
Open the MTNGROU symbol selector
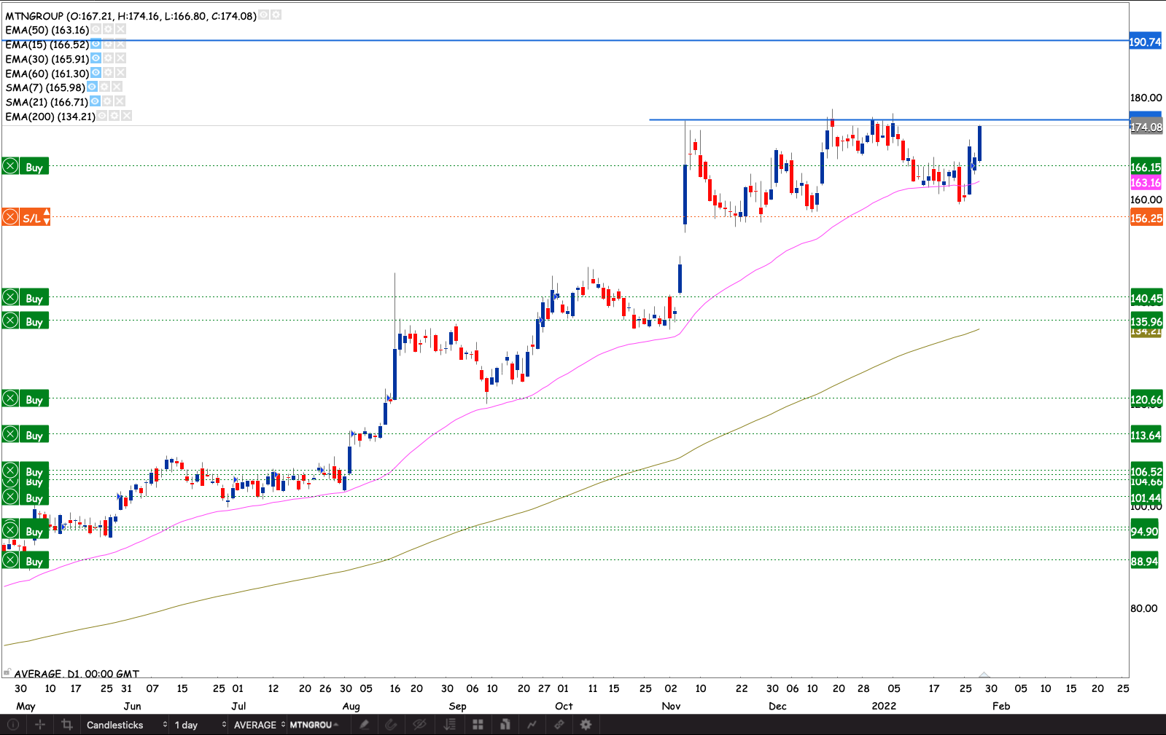[314, 724]
